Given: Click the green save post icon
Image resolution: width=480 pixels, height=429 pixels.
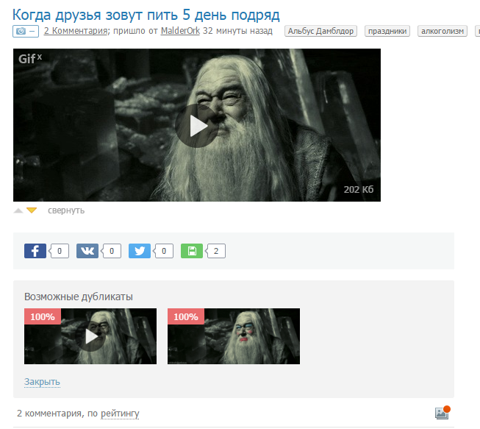Looking at the screenshot, I should [191, 251].
